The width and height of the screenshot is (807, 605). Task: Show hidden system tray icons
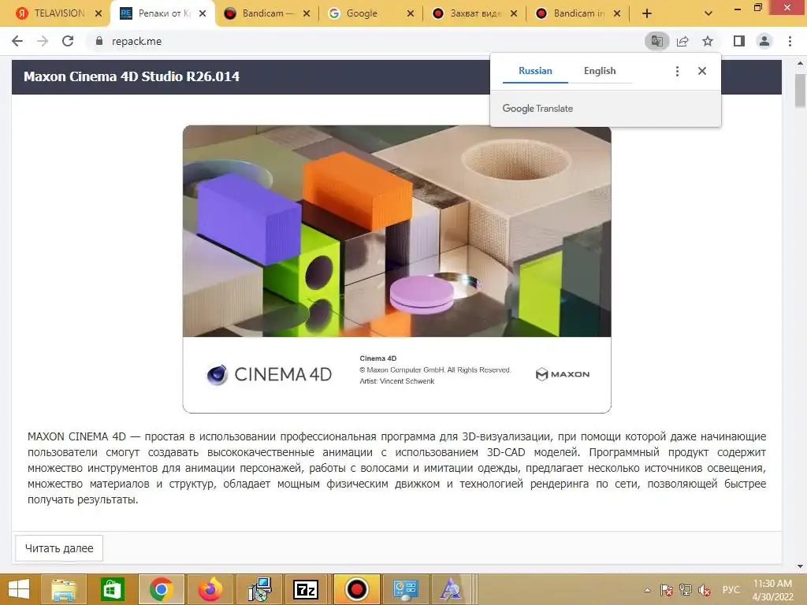tap(648, 590)
